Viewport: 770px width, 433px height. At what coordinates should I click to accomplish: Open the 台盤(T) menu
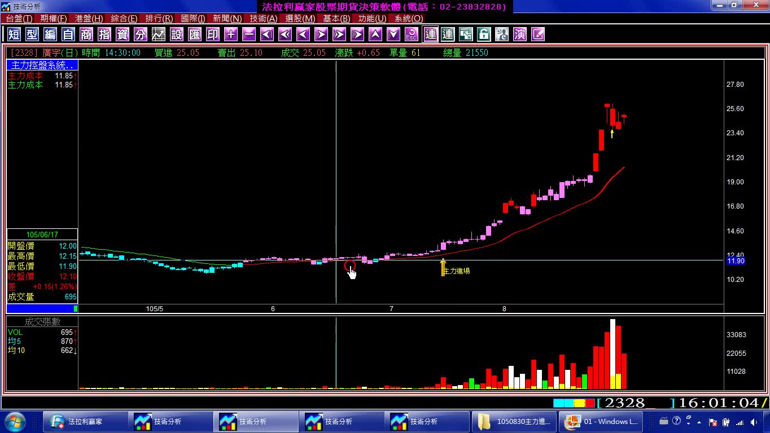coord(19,19)
